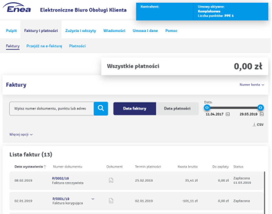Click Przejdź na e-fakturę link
272x214 pixels.
tap(44, 46)
